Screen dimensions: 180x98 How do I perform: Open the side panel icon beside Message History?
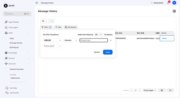point(174,11)
